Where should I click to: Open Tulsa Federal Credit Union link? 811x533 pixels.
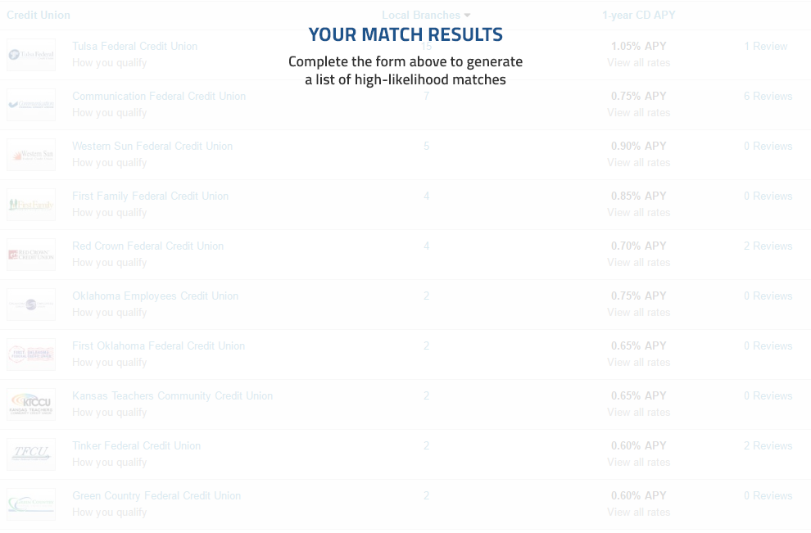(134, 46)
